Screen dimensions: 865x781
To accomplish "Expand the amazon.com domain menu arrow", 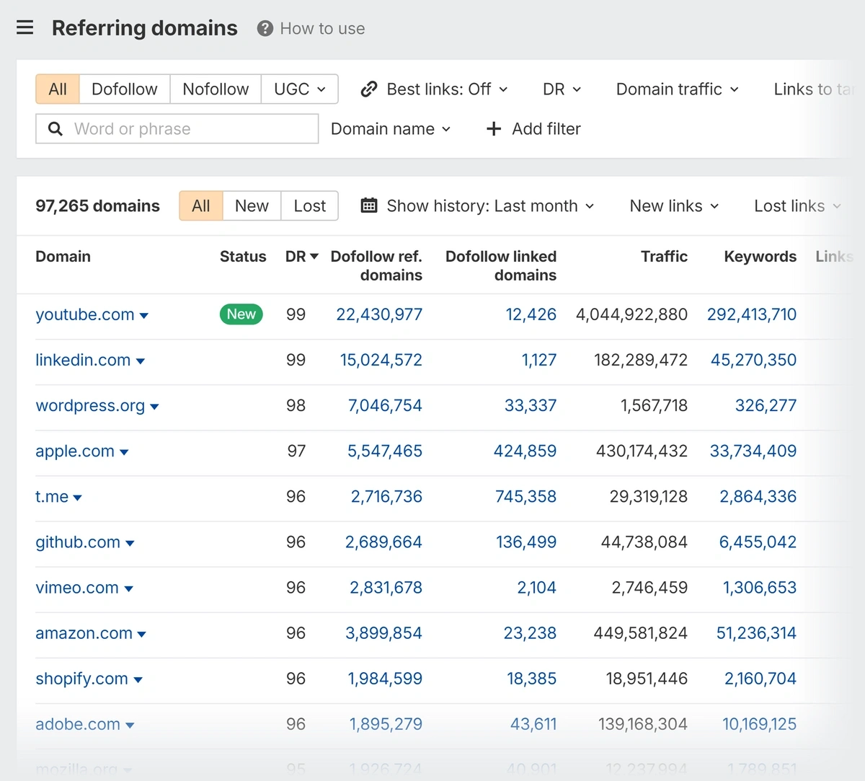I will pos(142,634).
